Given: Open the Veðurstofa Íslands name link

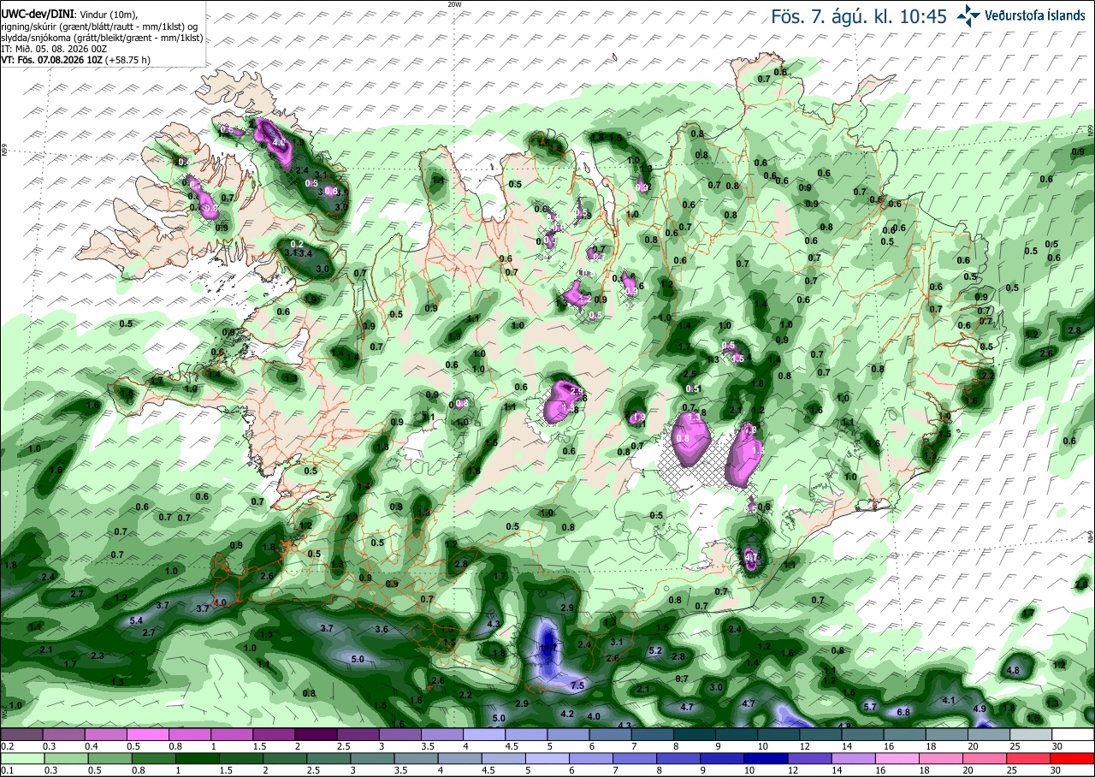Looking at the screenshot, I should tap(1034, 15).
